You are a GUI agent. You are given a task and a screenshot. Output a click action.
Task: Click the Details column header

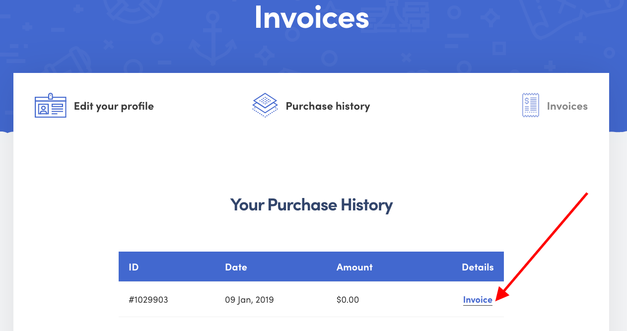coord(478,266)
